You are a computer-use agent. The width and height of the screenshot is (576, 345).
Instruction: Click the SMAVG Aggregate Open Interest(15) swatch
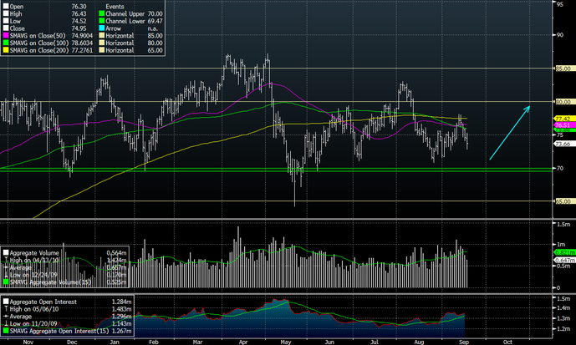[x=6, y=331]
